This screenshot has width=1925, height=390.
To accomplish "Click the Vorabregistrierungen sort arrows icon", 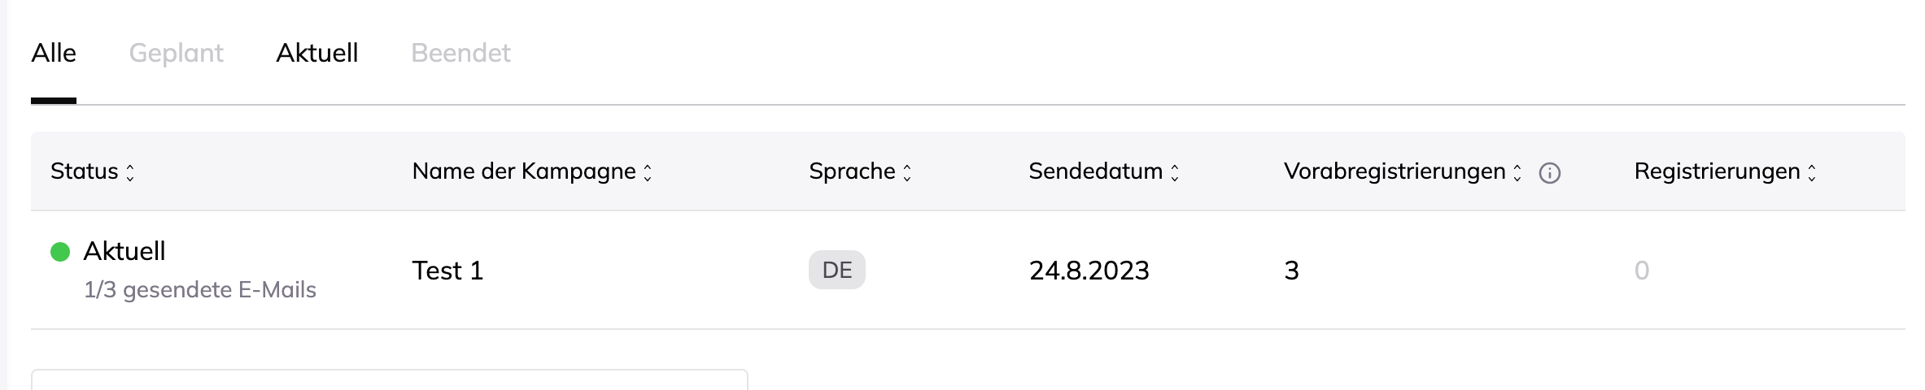I will (x=1517, y=172).
